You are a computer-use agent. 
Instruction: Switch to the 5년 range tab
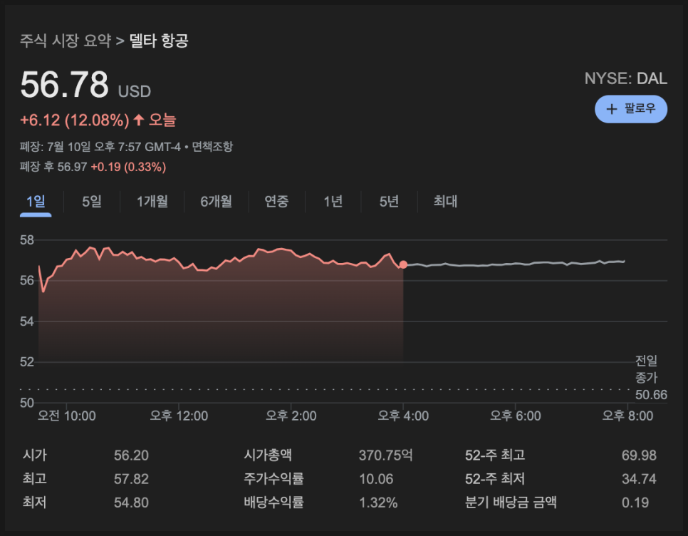coord(389,202)
